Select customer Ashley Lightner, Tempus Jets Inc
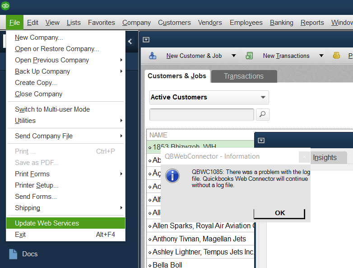 (201, 252)
